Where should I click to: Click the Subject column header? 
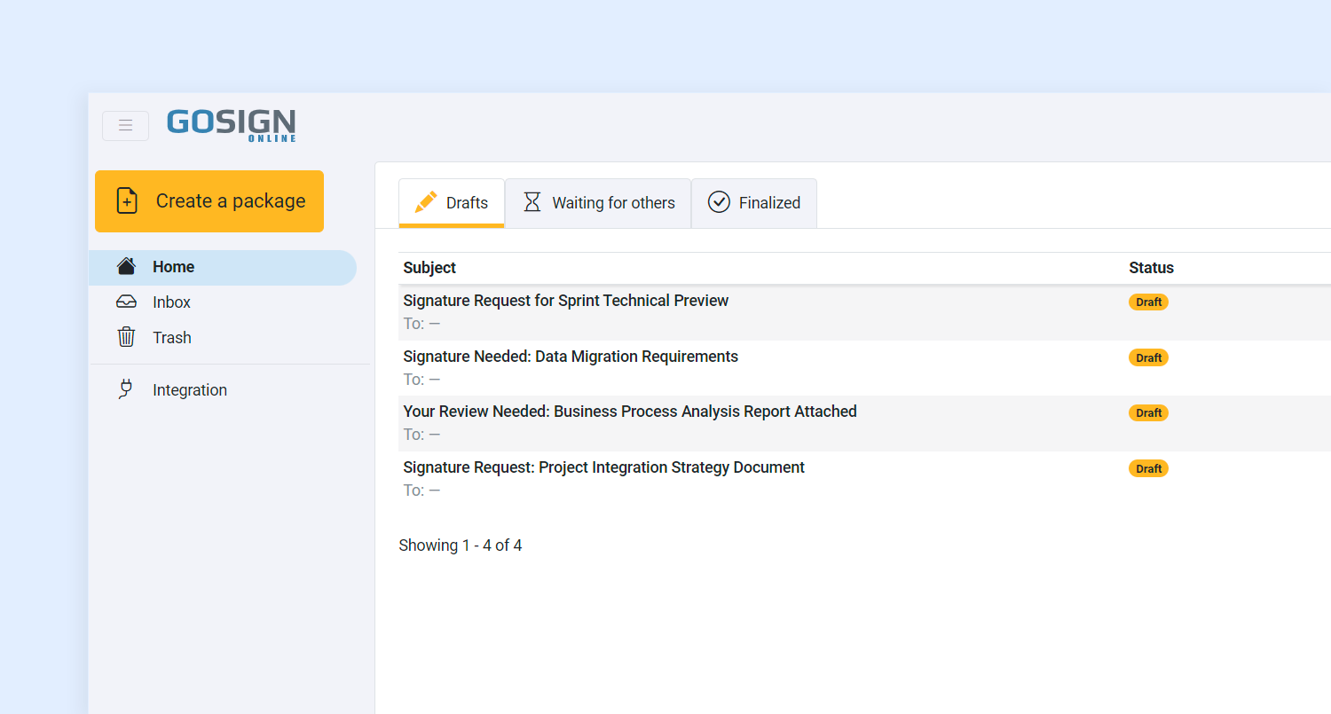click(x=429, y=268)
